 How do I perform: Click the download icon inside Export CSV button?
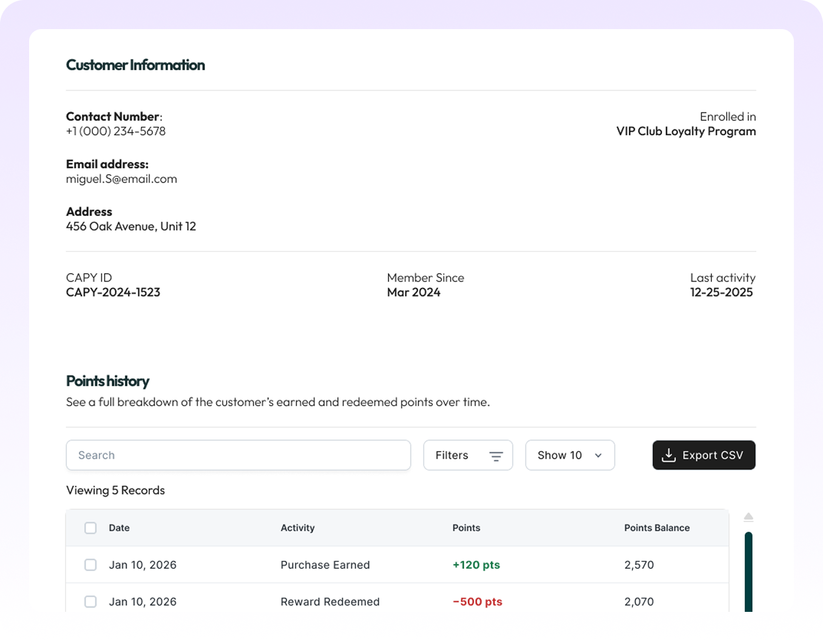pyautogui.click(x=668, y=455)
